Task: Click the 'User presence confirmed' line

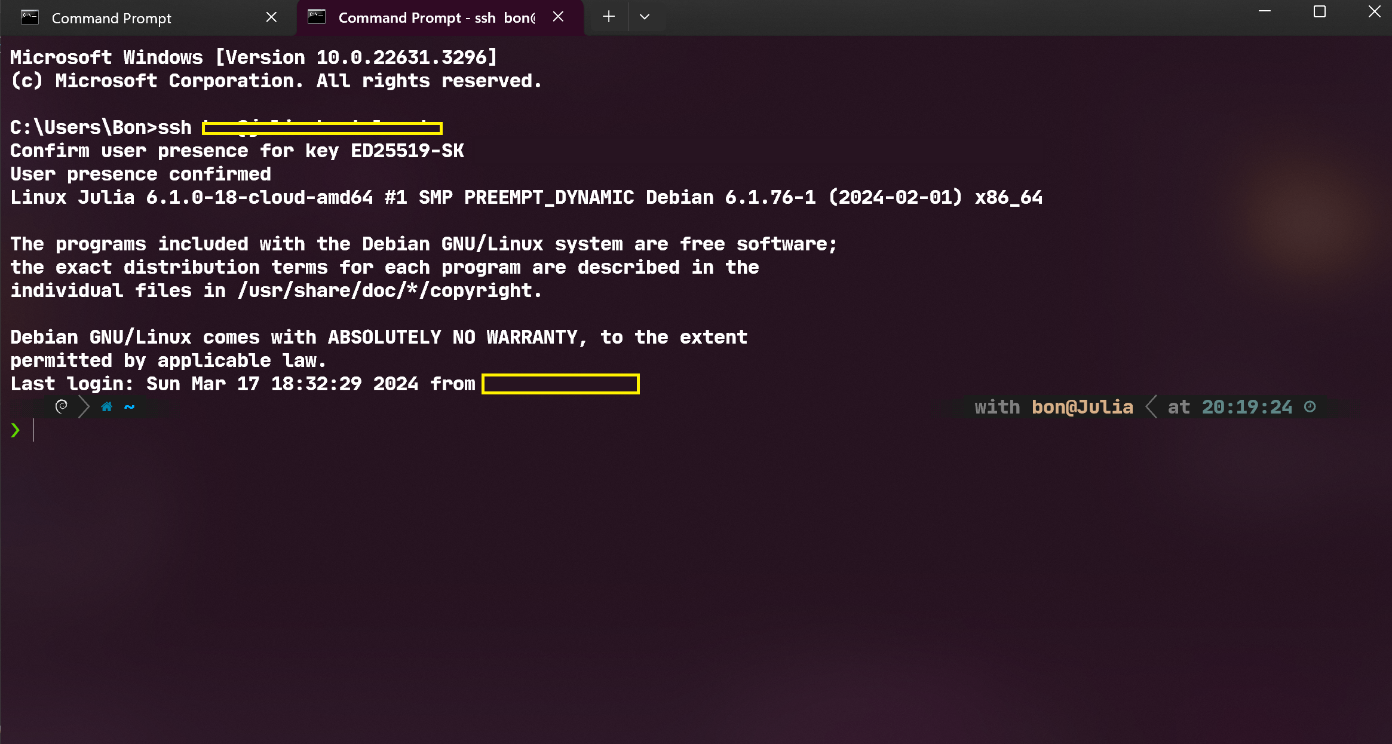Action: click(x=140, y=174)
